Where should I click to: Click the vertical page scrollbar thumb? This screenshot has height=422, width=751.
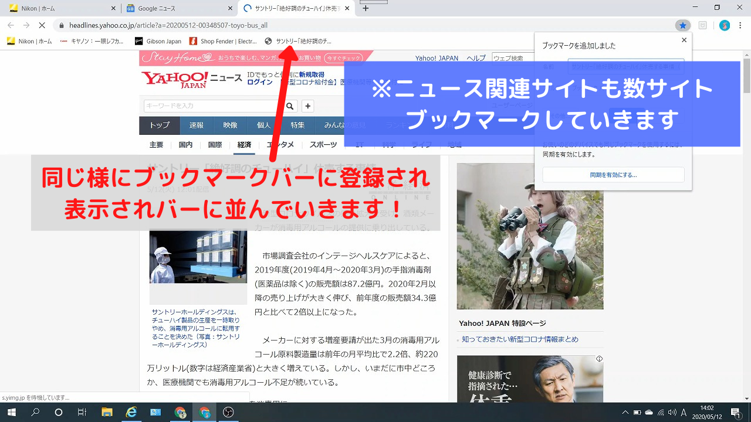pyautogui.click(x=746, y=75)
